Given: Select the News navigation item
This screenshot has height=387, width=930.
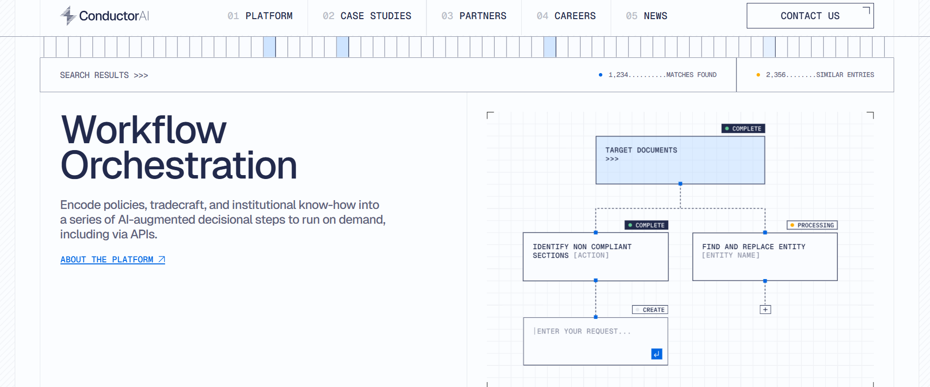Looking at the screenshot, I should click(646, 16).
